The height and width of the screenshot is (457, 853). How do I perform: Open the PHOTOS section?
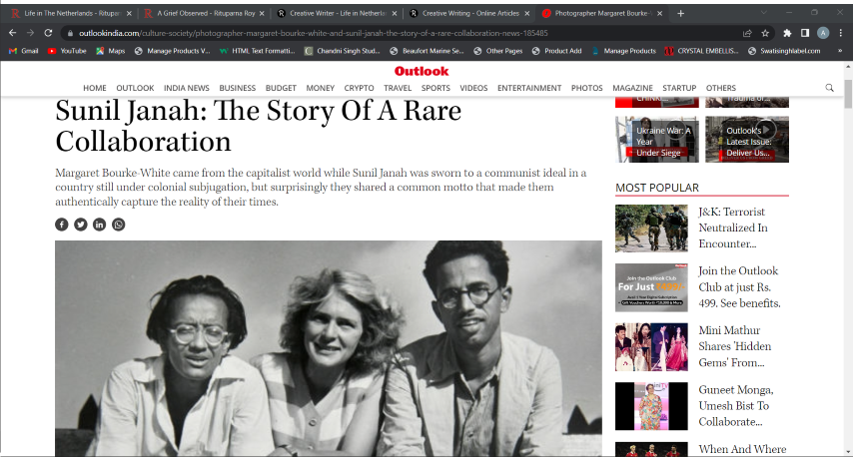coord(587,88)
